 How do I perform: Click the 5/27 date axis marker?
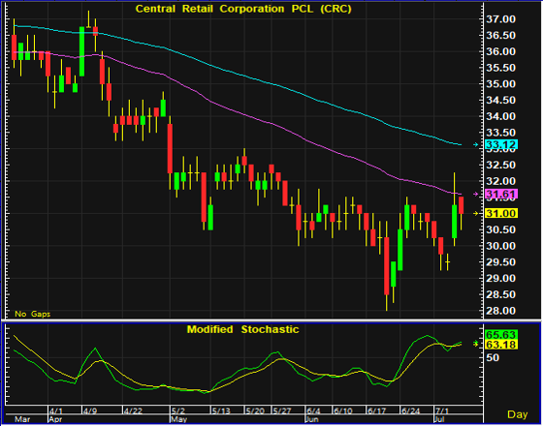[x=281, y=411]
